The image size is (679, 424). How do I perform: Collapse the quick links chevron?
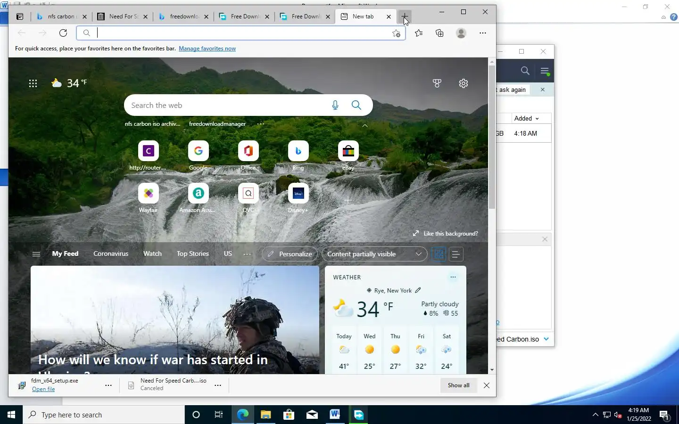(x=365, y=126)
